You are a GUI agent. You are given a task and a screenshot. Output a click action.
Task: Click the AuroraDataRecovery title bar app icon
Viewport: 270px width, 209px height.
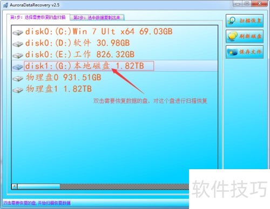[x=5, y=5]
